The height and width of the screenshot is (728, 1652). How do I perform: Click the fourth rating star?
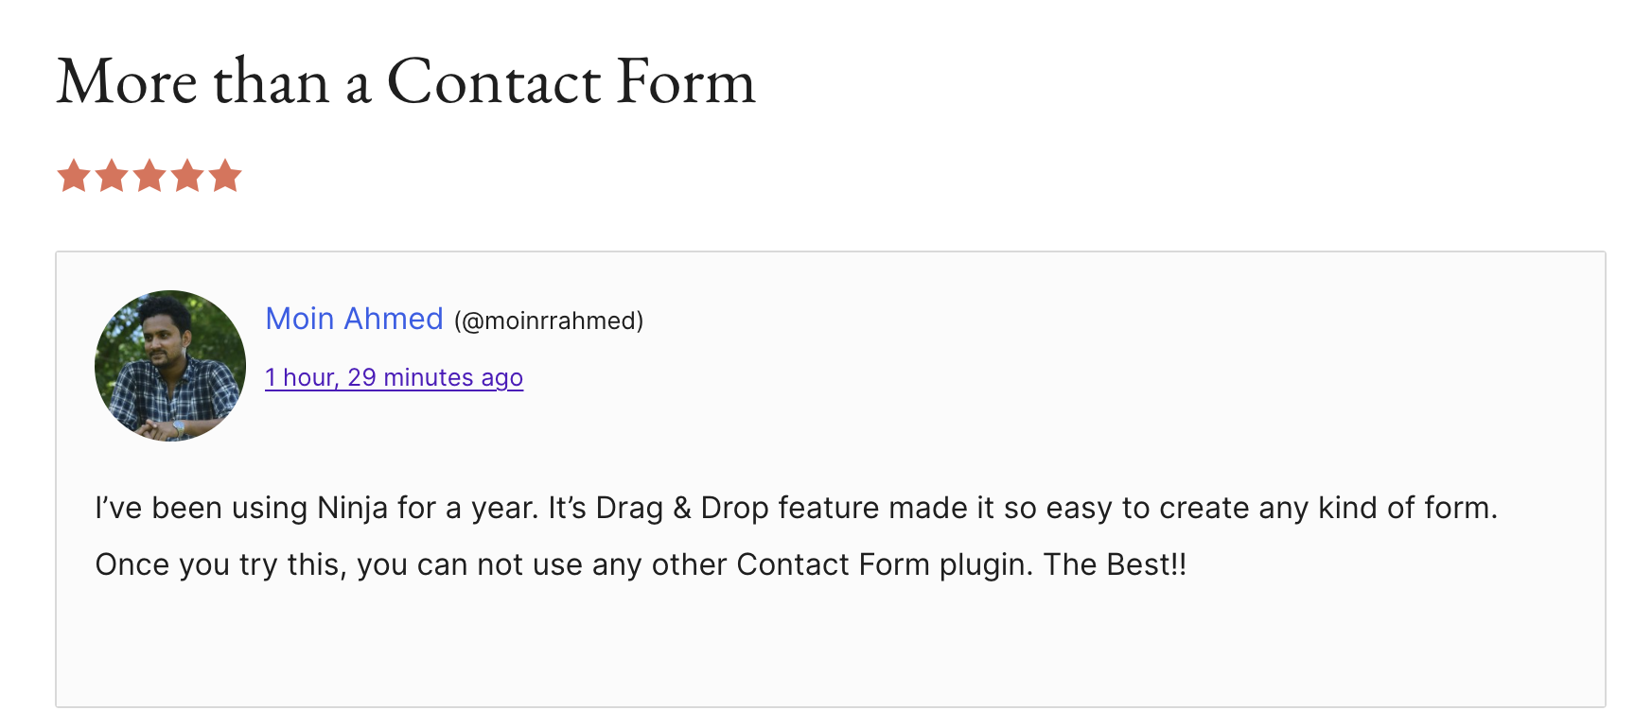click(x=187, y=176)
